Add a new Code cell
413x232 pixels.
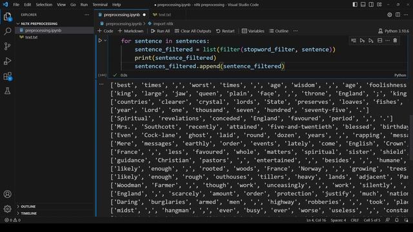105,31
